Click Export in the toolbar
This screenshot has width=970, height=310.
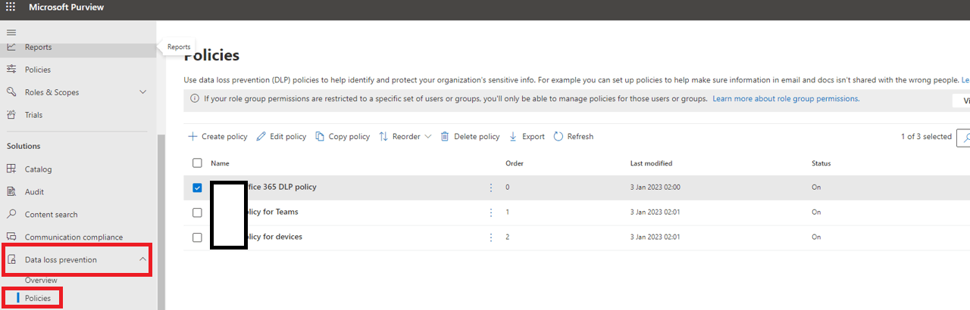point(527,137)
